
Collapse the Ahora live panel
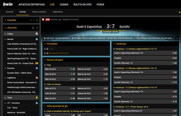click(x=5, y=28)
